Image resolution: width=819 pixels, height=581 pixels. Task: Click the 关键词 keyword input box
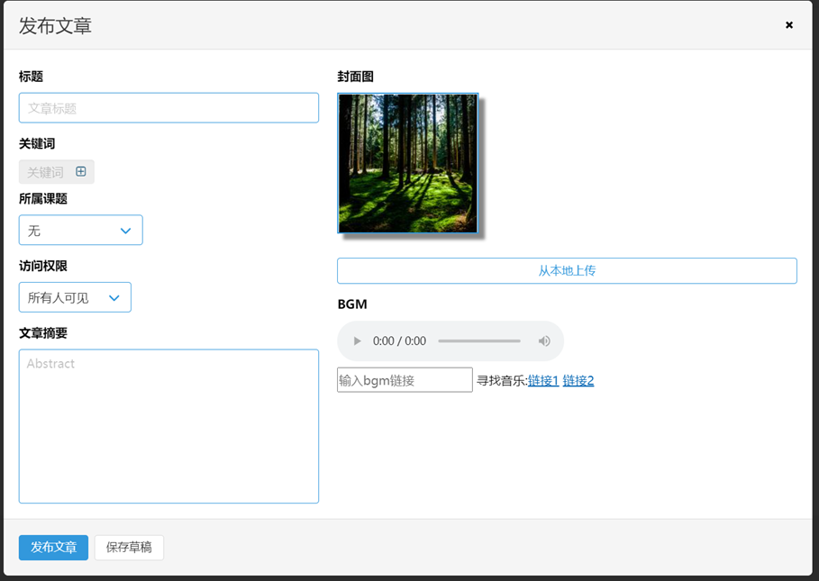(47, 171)
